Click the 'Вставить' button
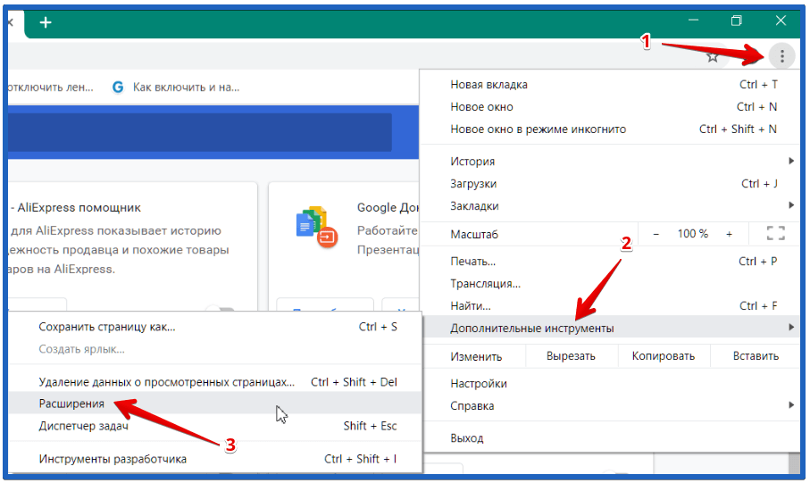The width and height of the screenshot is (810, 483). (756, 356)
